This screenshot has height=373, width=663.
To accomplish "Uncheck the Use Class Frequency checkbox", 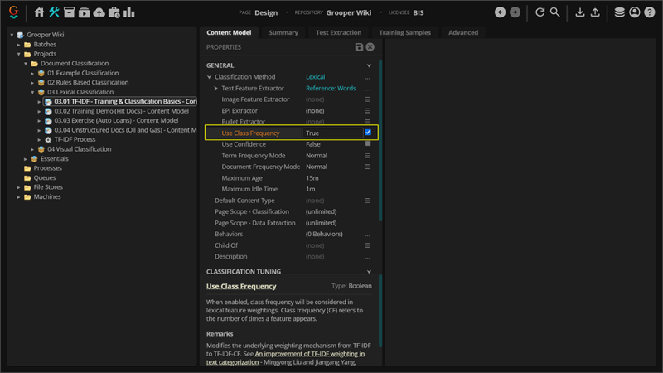I will pyautogui.click(x=368, y=133).
